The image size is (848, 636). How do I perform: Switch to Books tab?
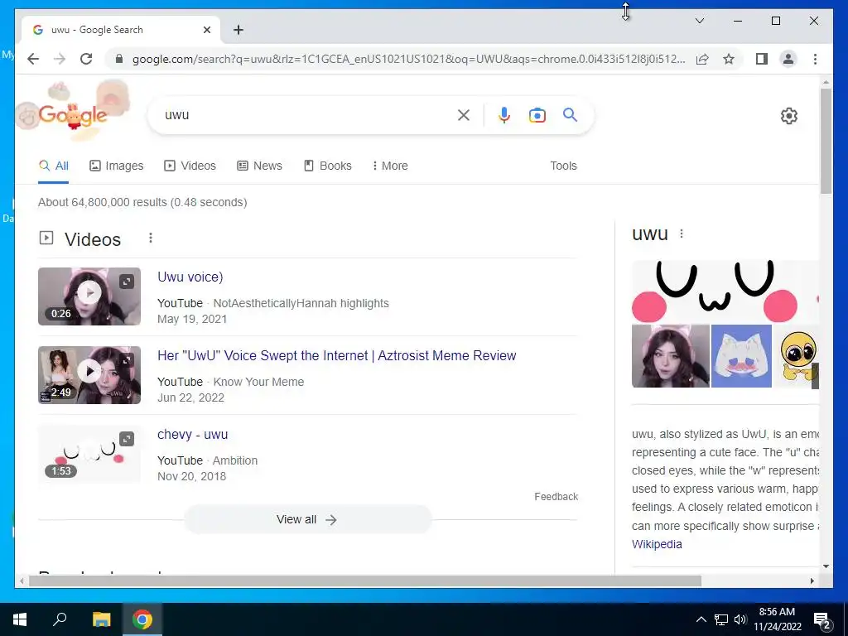328,166
